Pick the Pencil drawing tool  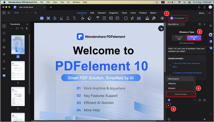click(x=83, y=18)
